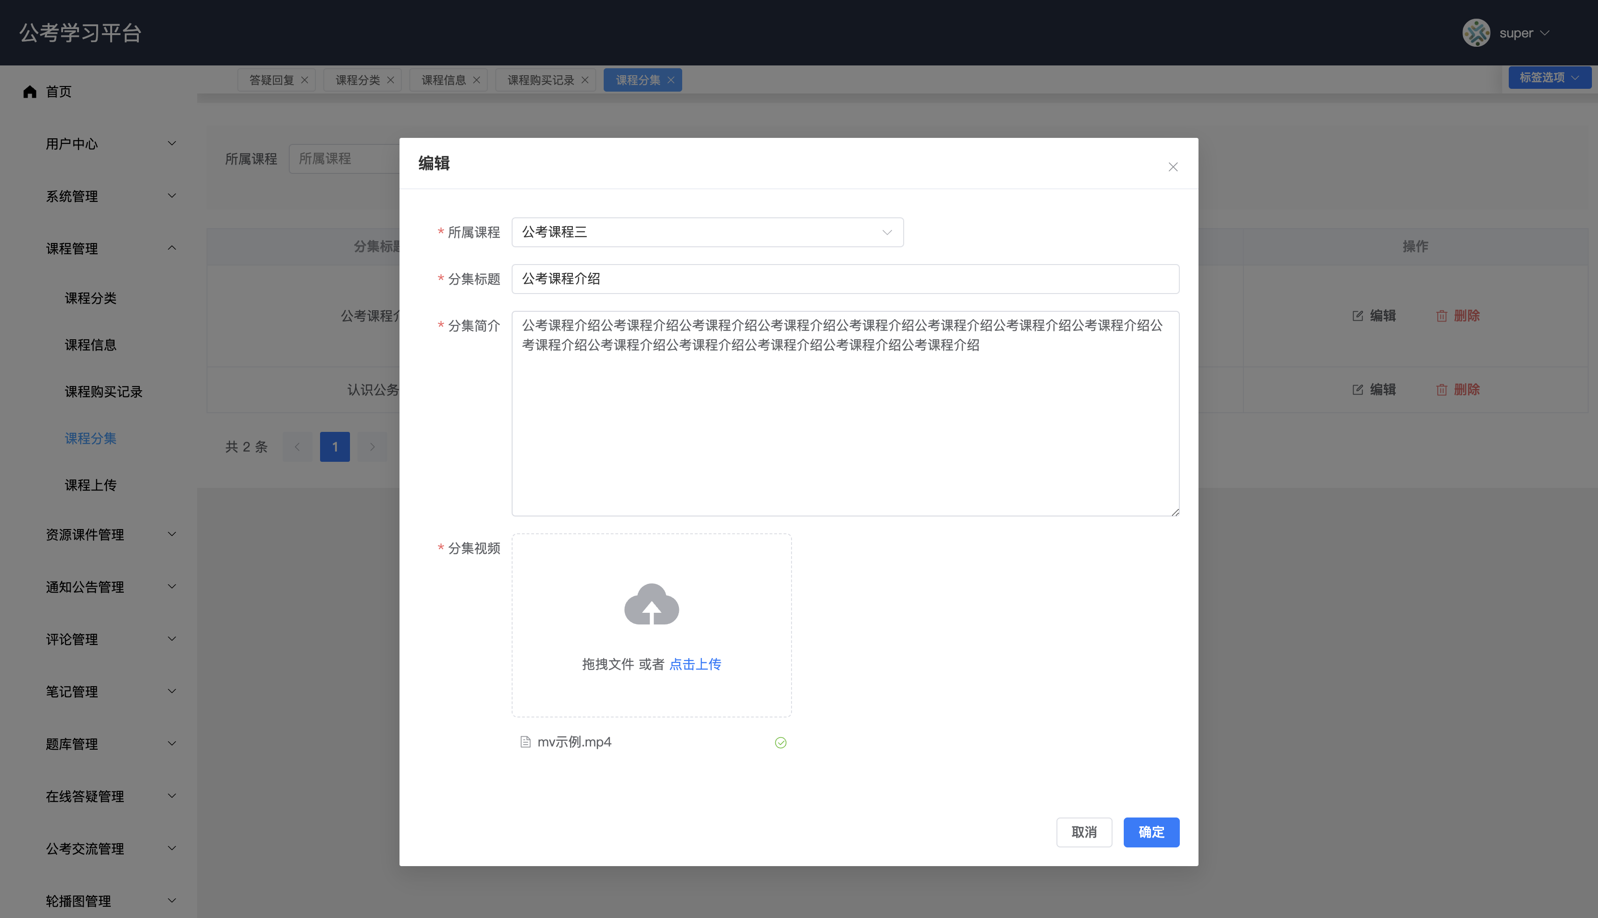
Task: Close the 课程分集 tab
Action: coord(671,79)
